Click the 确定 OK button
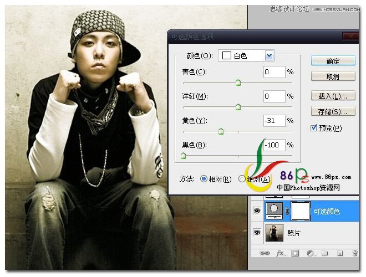Viewport: 366px width, 277px height. tap(333, 61)
